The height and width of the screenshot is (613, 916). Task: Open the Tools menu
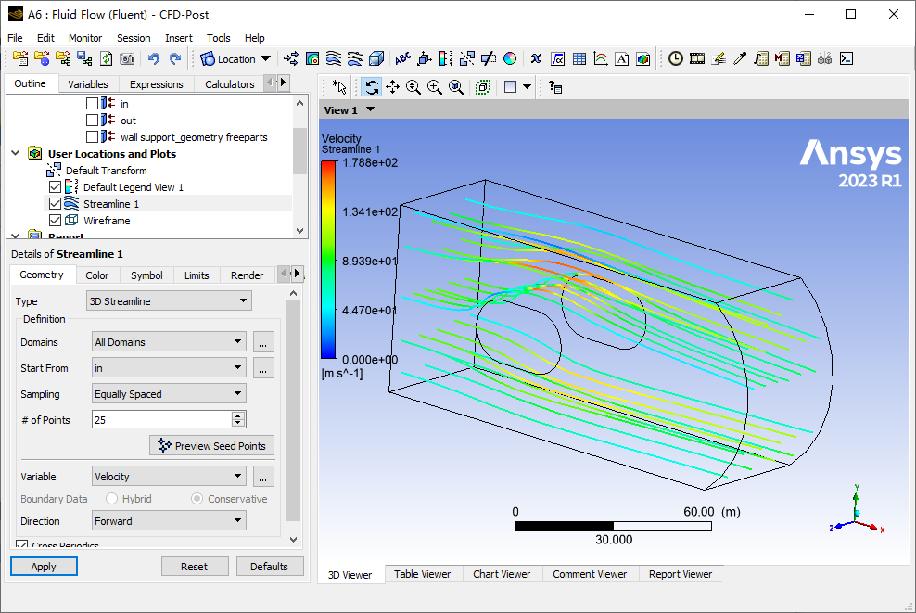(218, 38)
